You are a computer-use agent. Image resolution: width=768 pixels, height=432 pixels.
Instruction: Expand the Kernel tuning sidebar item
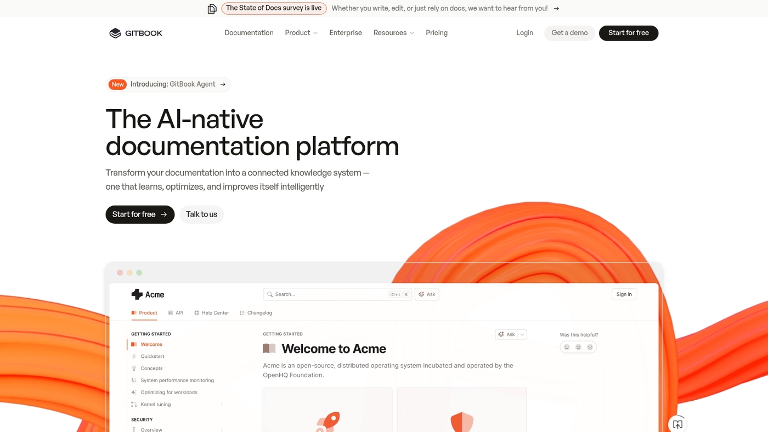click(222, 405)
